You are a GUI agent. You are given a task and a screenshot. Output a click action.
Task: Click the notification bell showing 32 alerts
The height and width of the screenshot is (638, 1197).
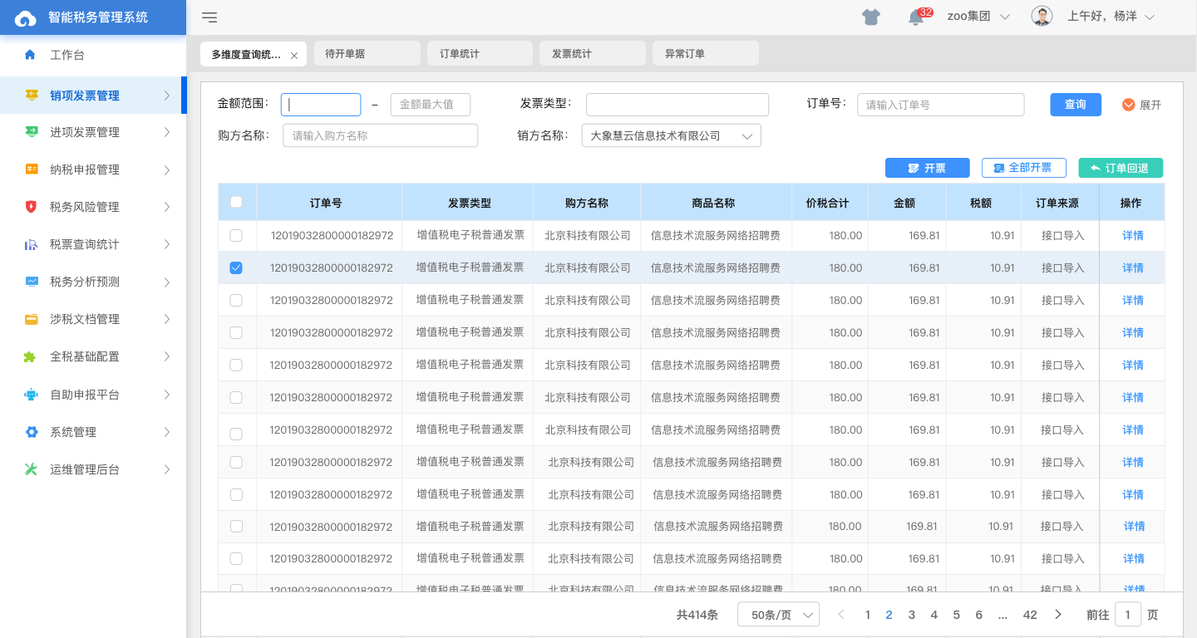click(915, 16)
